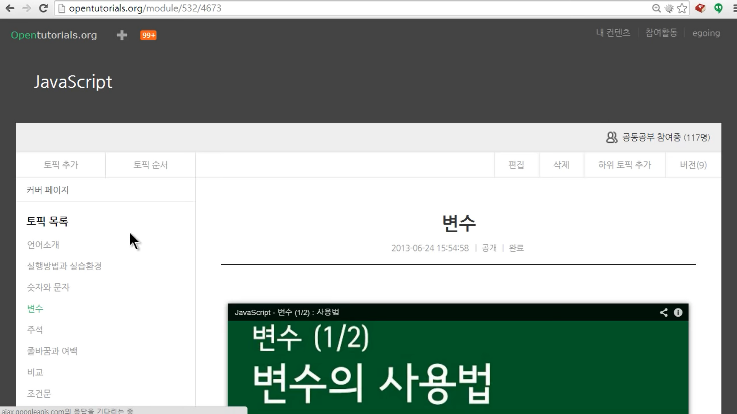Viewport: 737px width, 414px height.
Task: Click the 삭제 delete button
Action: pos(561,165)
